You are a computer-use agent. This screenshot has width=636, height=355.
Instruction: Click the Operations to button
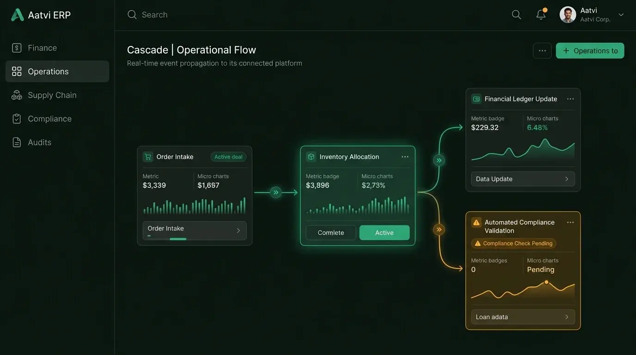tap(590, 51)
